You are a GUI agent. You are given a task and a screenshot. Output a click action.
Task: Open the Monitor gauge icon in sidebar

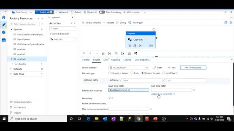pos(4,32)
